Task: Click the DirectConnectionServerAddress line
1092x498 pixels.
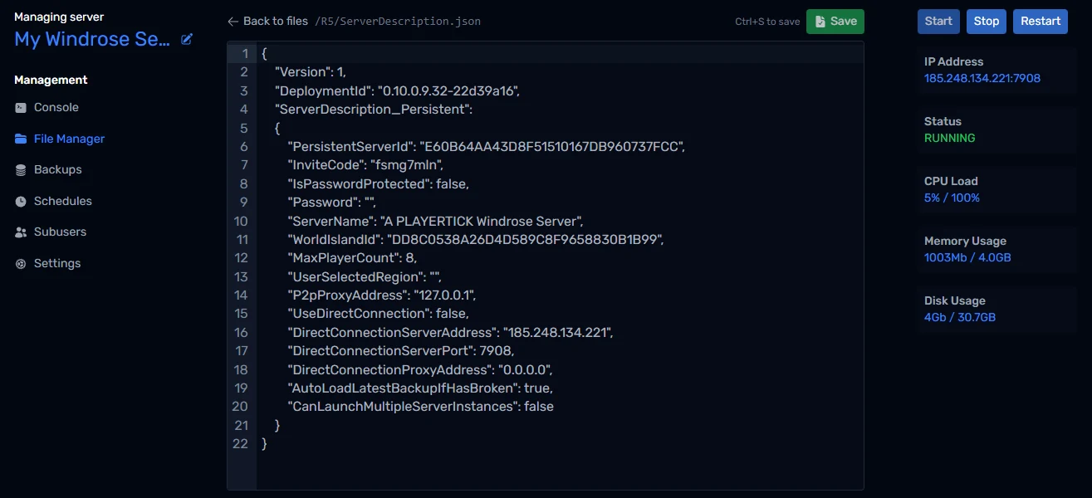Action: pyautogui.click(x=451, y=332)
